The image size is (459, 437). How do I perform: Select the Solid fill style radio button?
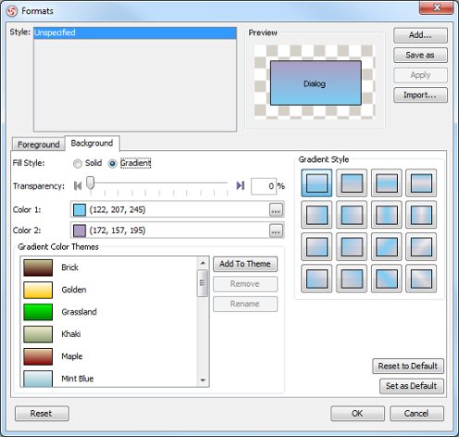tap(78, 163)
